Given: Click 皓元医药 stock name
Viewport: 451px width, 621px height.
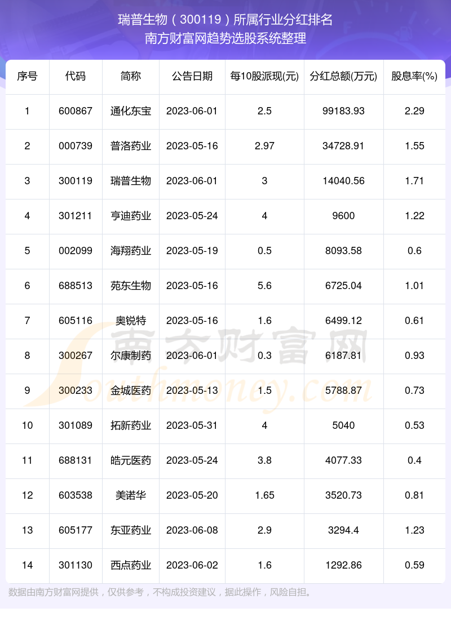Looking at the screenshot, I should click(131, 460).
